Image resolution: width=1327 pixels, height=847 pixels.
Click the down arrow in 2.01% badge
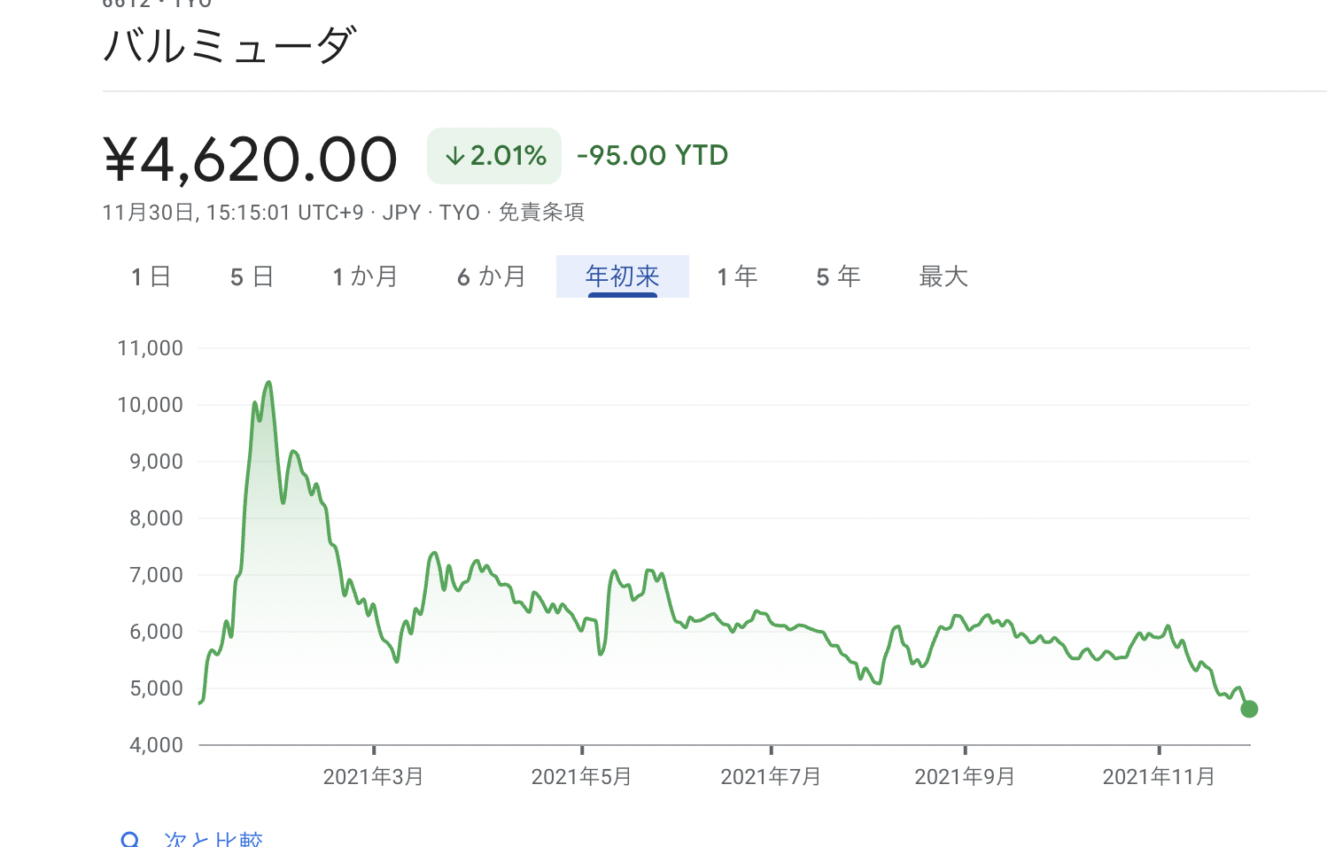(x=454, y=157)
